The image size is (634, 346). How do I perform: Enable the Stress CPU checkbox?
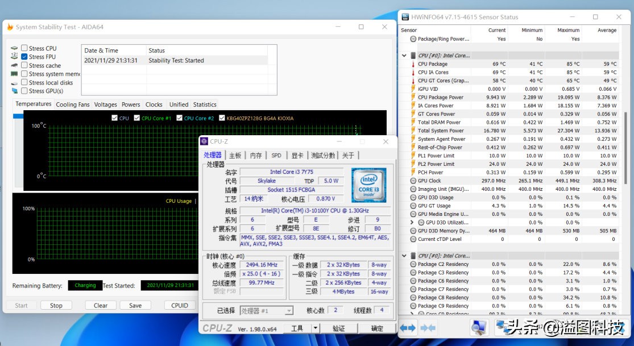(24, 48)
